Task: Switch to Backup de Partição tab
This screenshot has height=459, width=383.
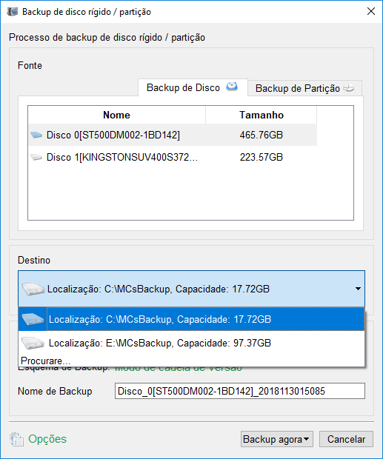Action: 304,88
